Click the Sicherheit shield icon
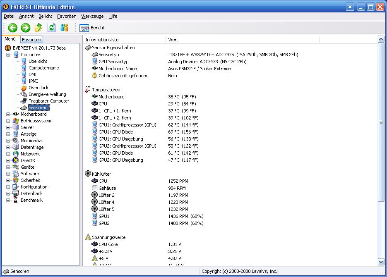This screenshot has height=277, width=387. [x=16, y=180]
